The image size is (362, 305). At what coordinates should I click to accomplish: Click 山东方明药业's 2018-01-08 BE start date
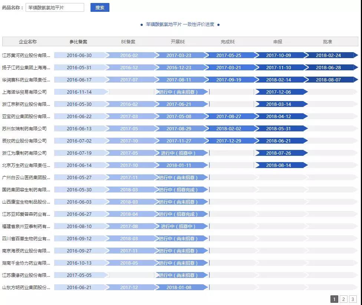[179, 288]
